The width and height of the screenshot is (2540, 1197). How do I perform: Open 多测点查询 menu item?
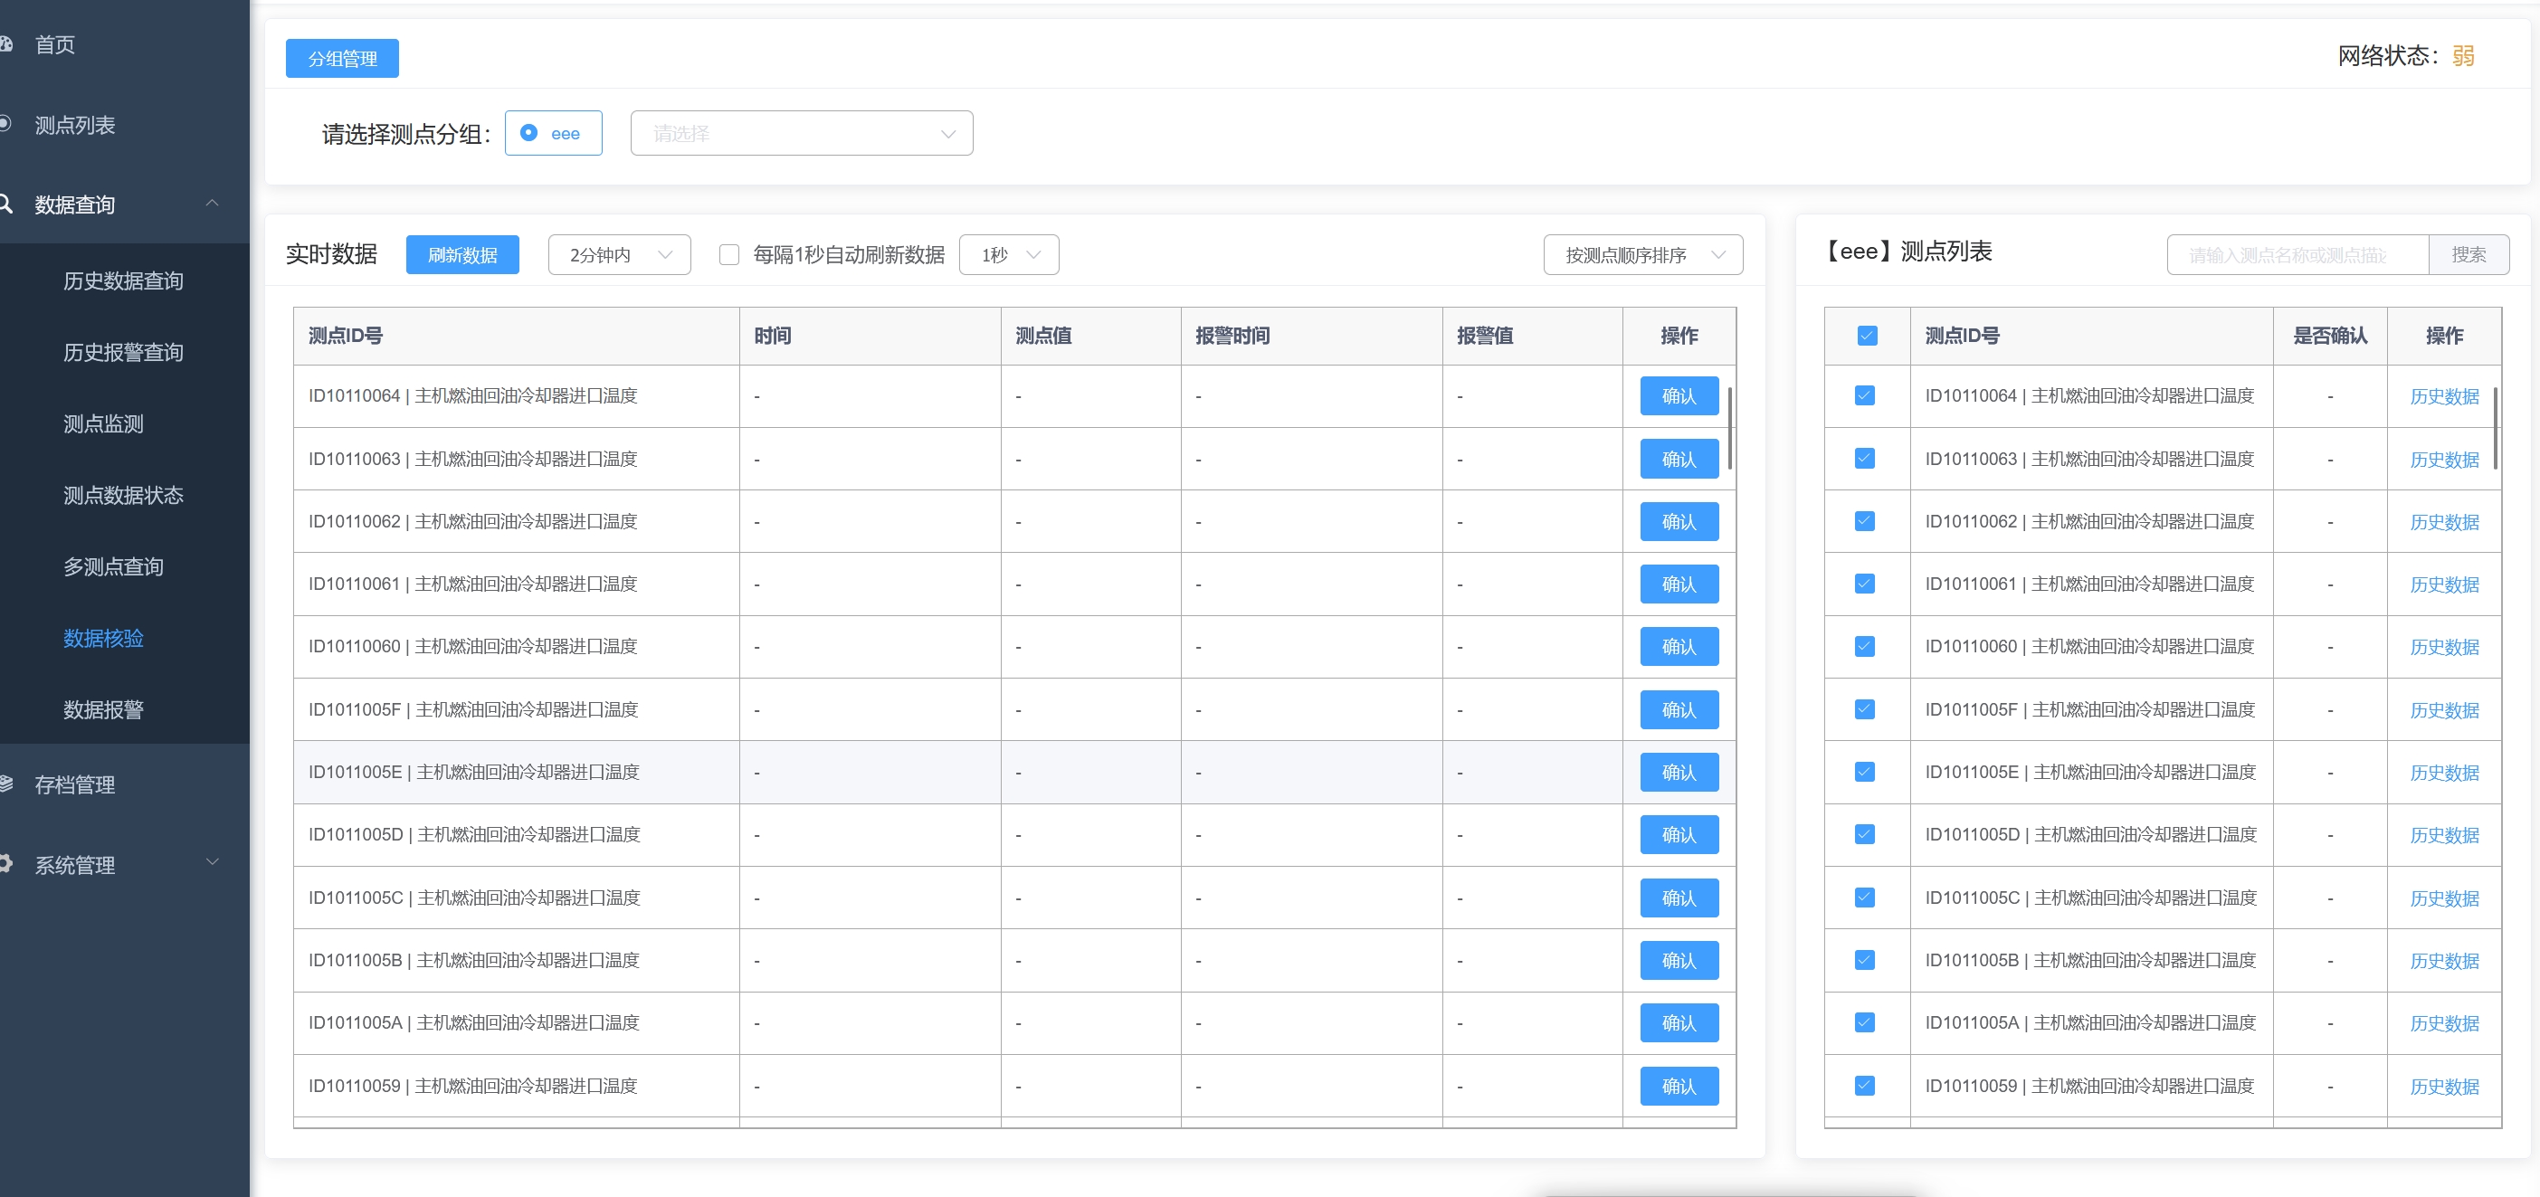click(x=113, y=567)
